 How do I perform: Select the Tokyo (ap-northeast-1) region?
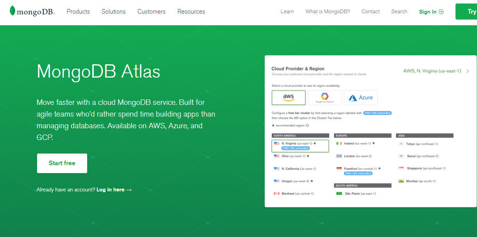pos(418,144)
